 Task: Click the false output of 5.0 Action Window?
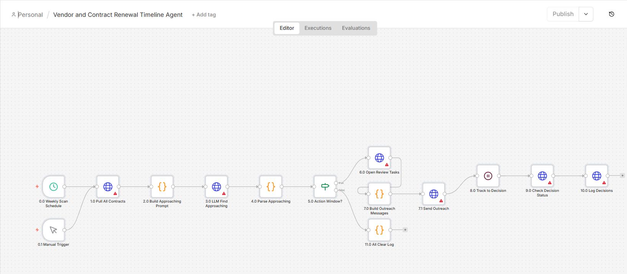point(336,190)
